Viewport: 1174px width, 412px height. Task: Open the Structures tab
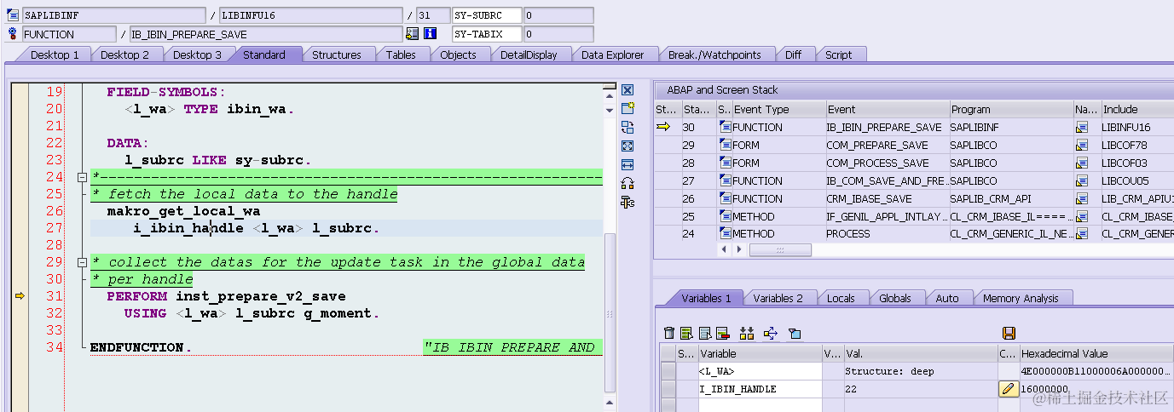pyautogui.click(x=337, y=54)
